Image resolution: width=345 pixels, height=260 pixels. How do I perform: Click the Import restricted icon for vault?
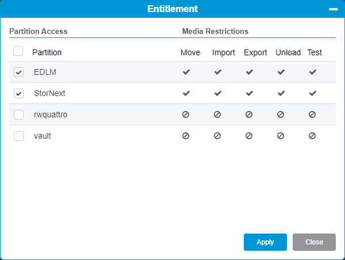217,136
